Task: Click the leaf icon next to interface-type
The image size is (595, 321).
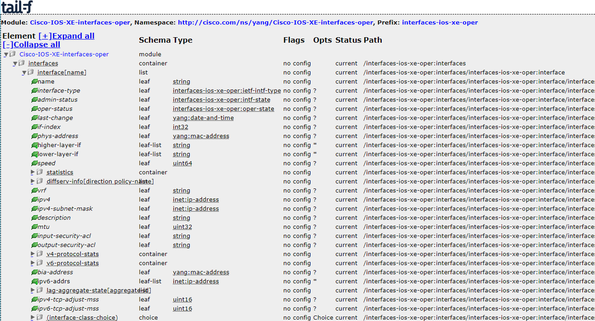Action: click(34, 91)
